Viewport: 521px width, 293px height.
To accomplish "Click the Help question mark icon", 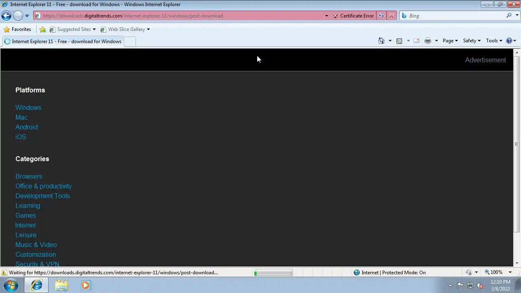I will coord(509,41).
